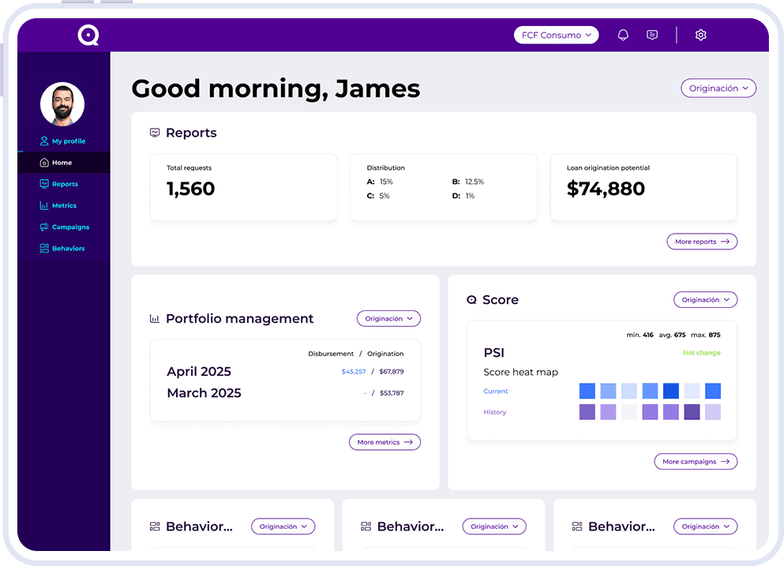Click the darkest blue Current heat map square
The width and height of the screenshot is (784, 566).
click(670, 391)
